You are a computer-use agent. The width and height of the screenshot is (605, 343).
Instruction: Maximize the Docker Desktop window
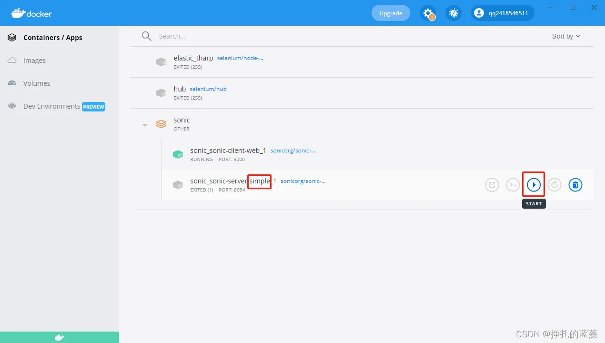(572, 7)
